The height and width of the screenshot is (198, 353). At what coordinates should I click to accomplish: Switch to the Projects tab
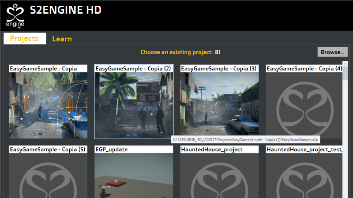click(25, 38)
